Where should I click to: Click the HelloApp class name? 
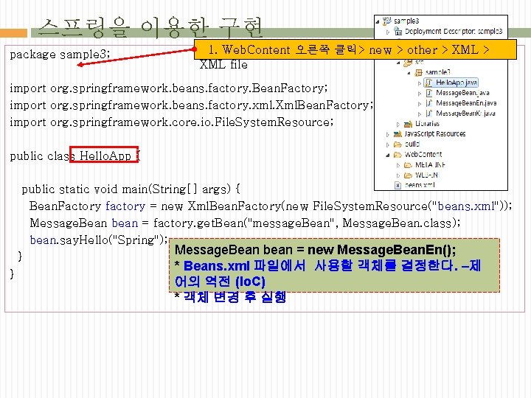click(x=105, y=156)
